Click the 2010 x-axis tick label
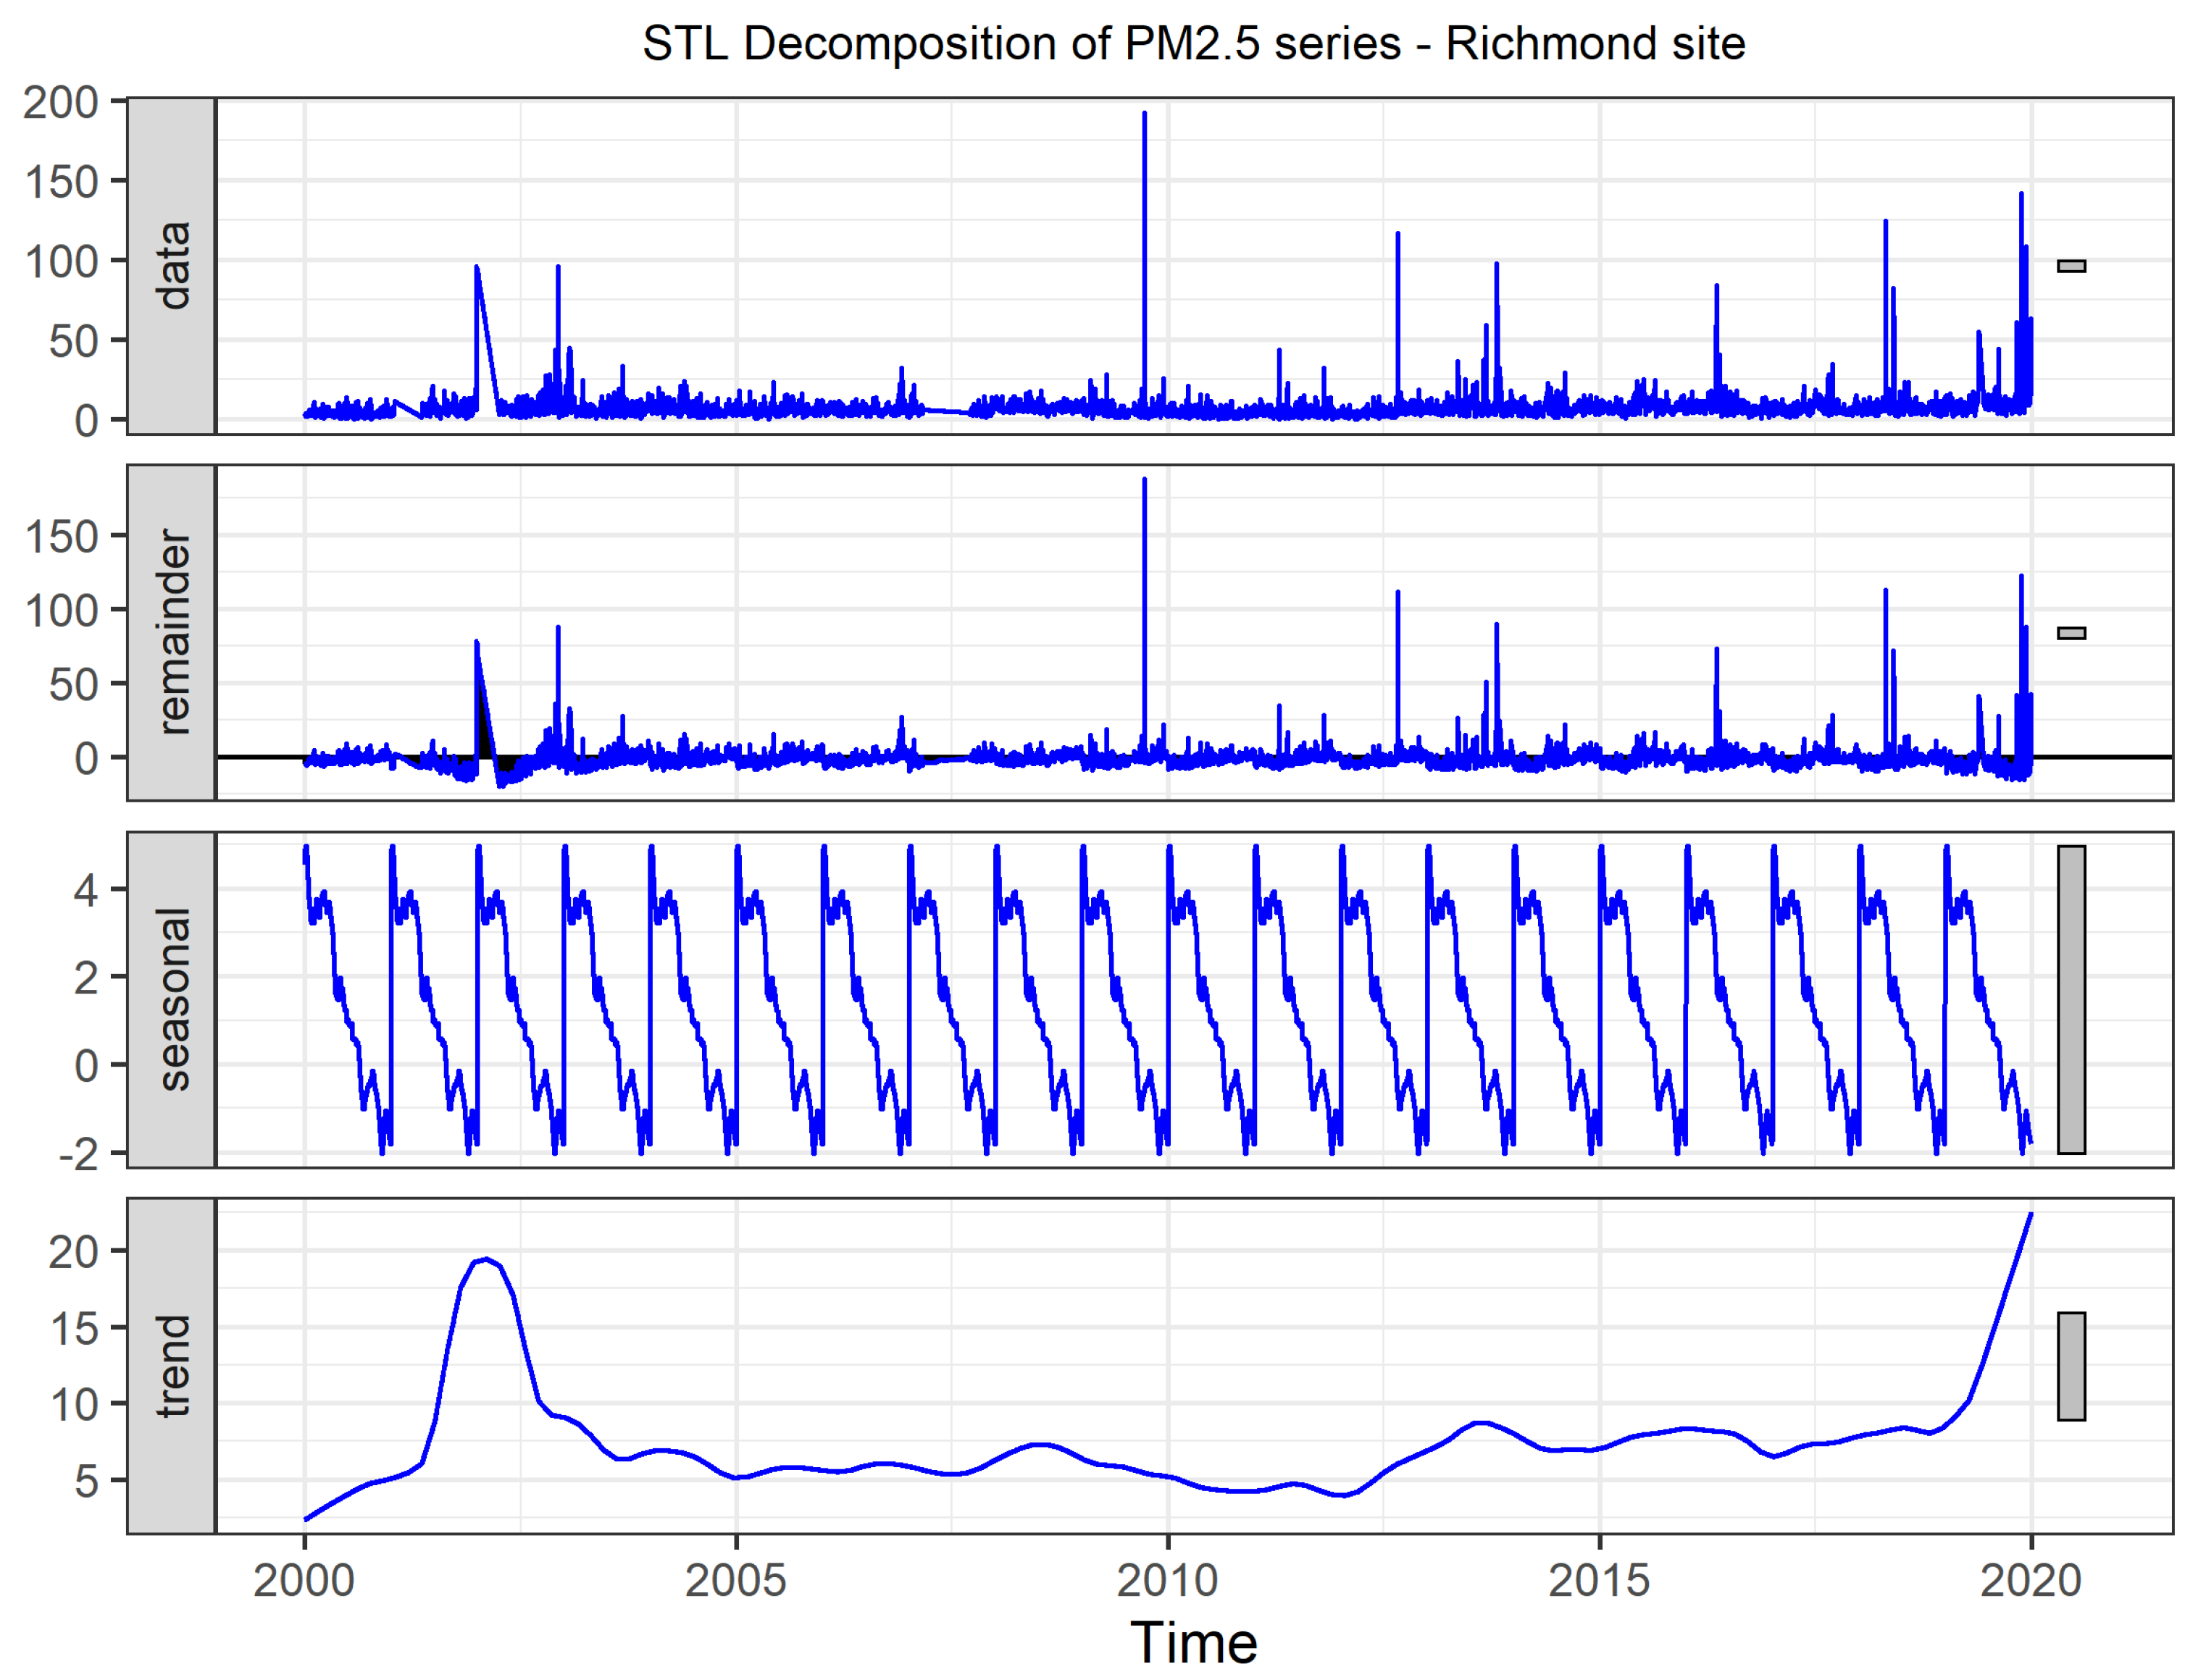This screenshot has height=1680, width=2206. [1168, 1581]
